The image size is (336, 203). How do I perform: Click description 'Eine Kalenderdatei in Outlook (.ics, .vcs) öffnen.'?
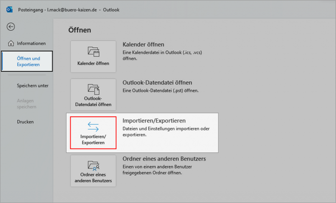coord(162,55)
